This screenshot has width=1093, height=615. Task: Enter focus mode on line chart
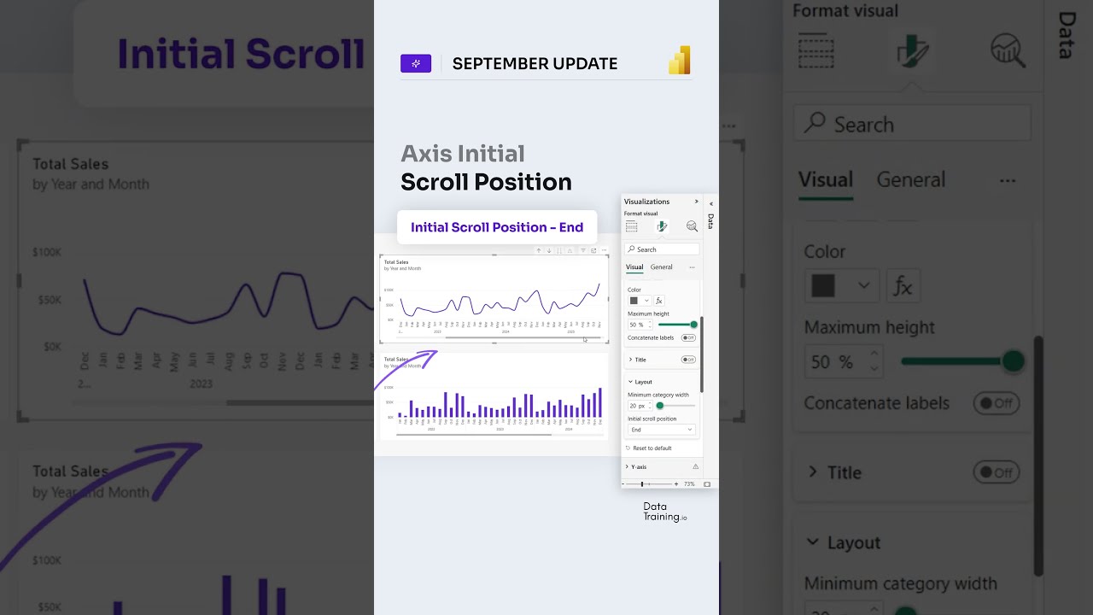pyautogui.click(x=593, y=250)
